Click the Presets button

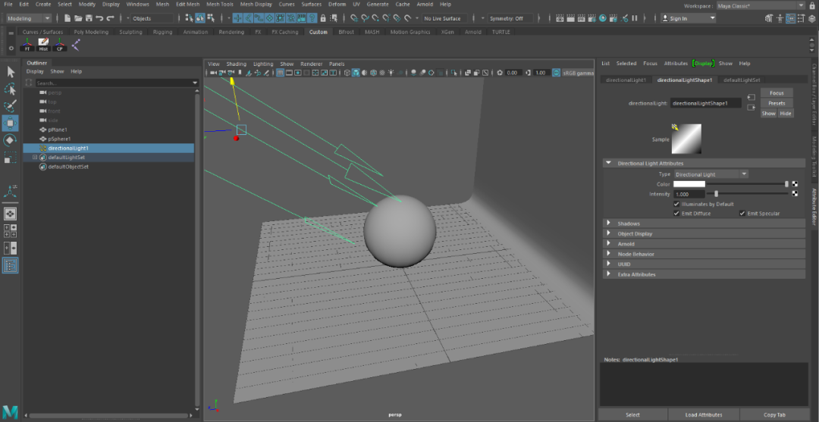(777, 103)
